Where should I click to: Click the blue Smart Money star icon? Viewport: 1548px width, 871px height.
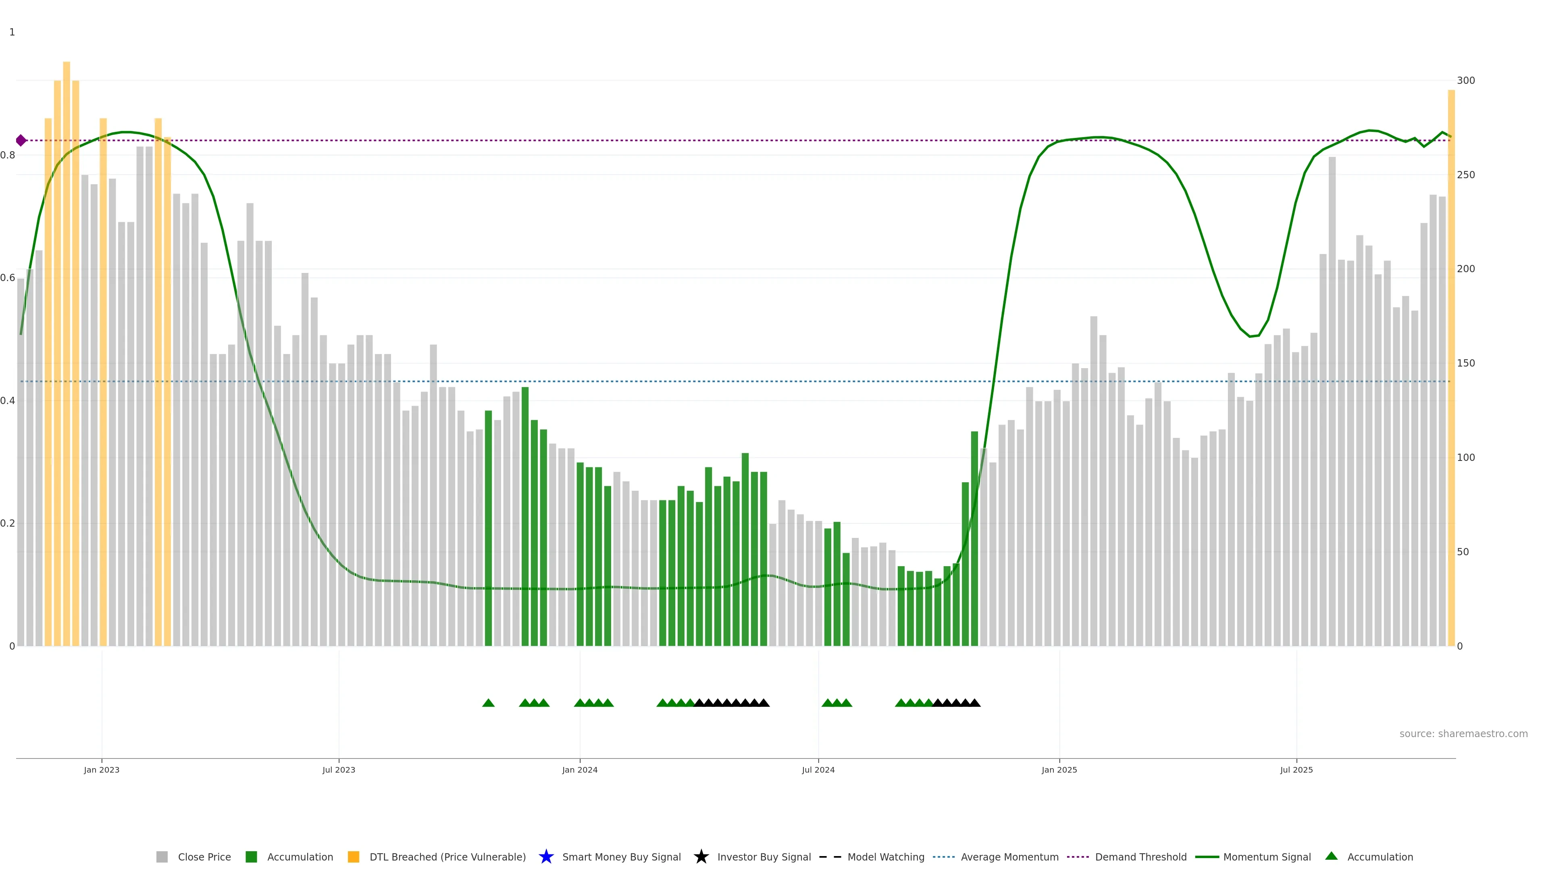coord(546,856)
